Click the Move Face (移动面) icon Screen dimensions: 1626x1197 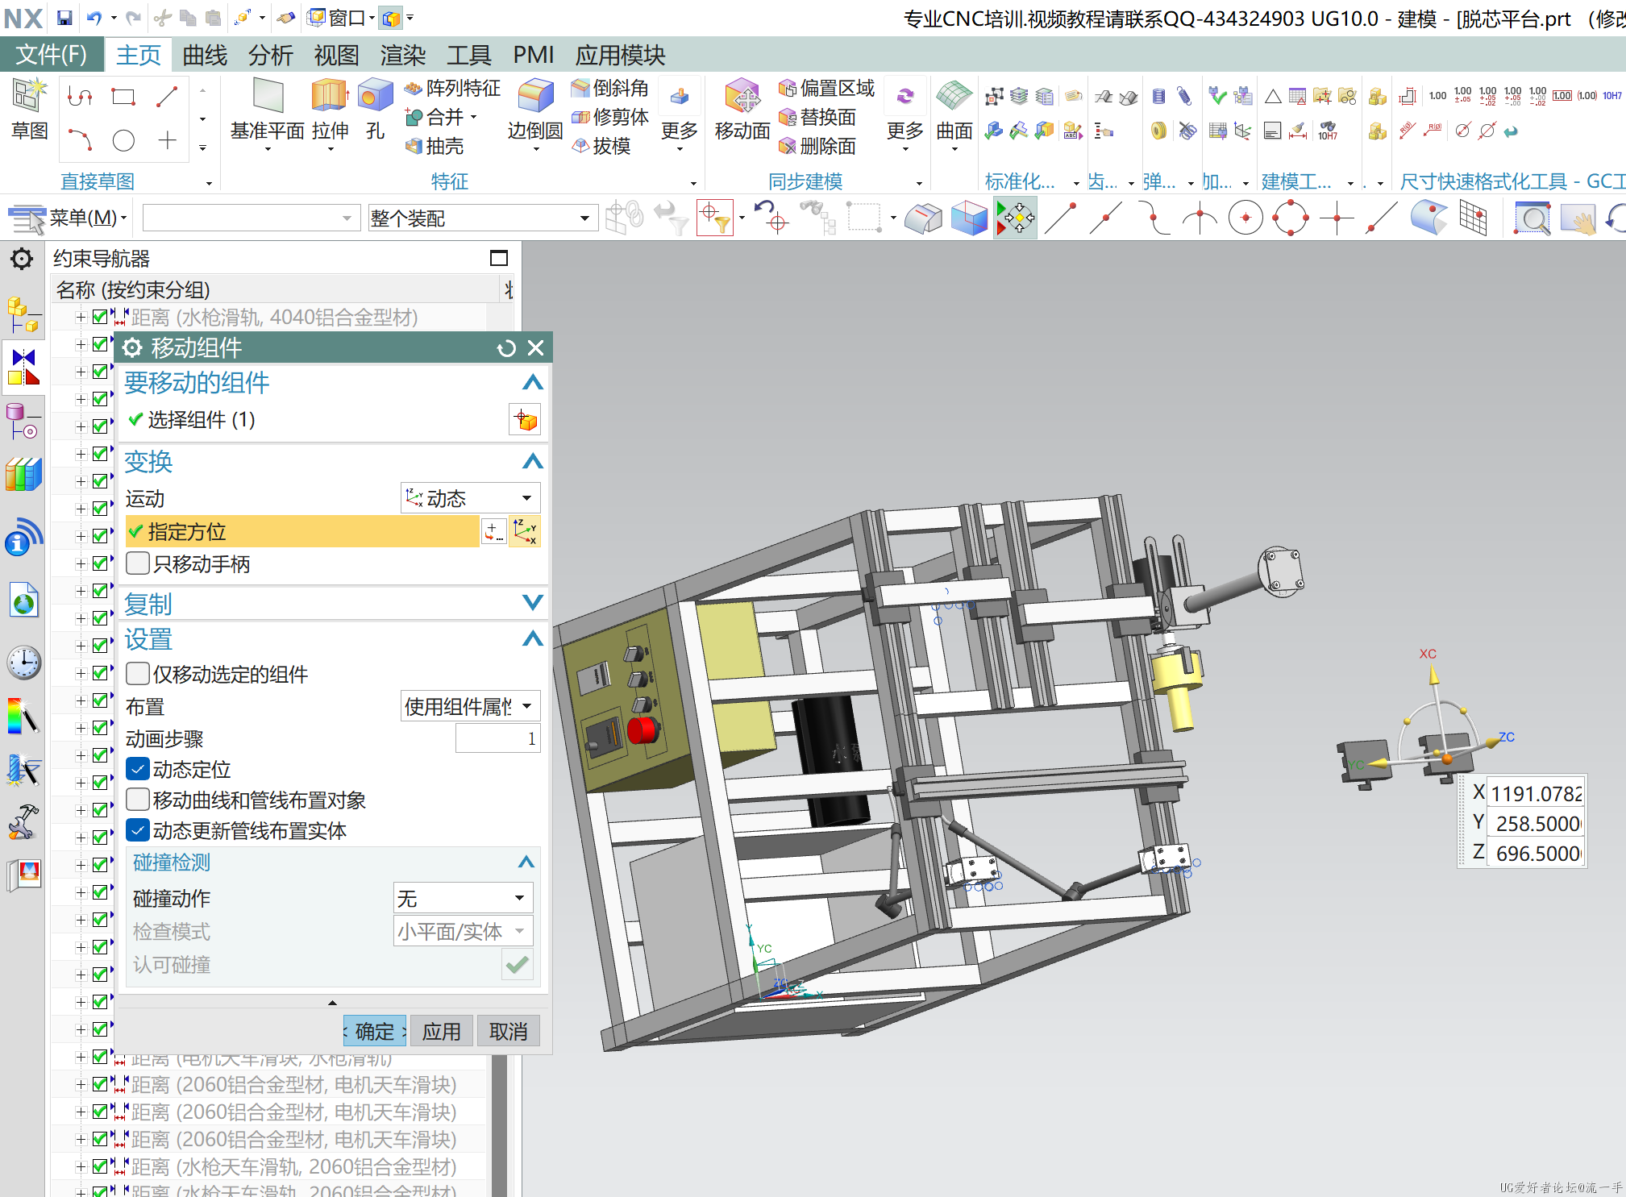coord(742,97)
